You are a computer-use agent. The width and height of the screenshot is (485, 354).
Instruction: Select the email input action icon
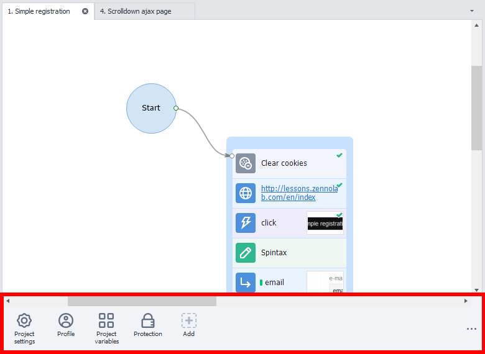coord(246,283)
